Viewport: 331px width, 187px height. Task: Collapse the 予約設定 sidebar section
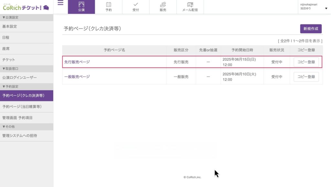click(x=10, y=87)
